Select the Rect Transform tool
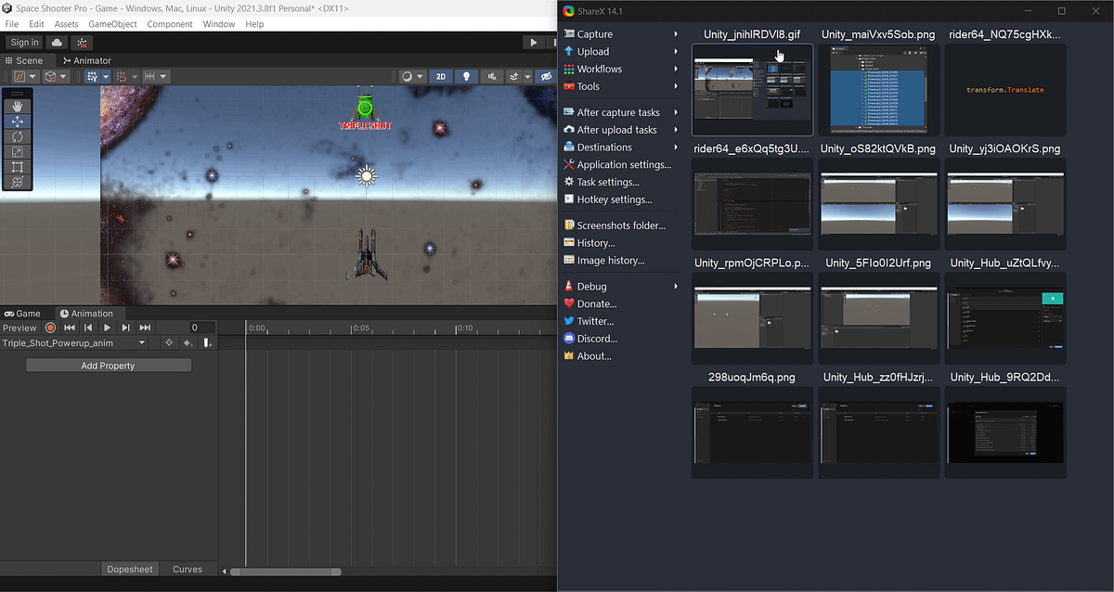This screenshot has height=592, width=1114. tap(18, 167)
